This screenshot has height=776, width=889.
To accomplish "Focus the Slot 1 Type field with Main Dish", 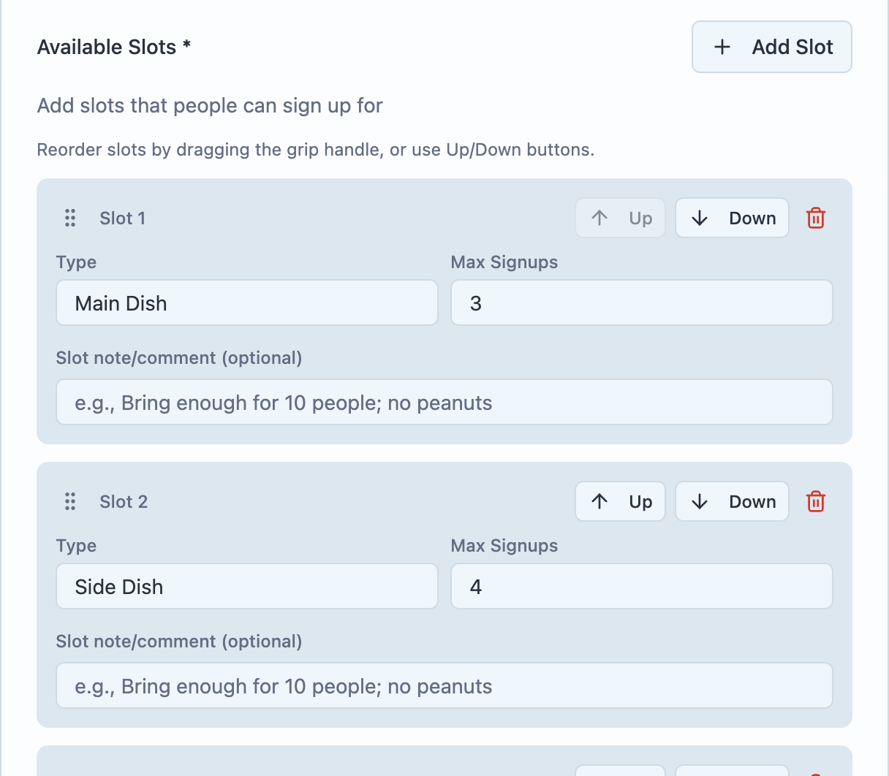I will 247,303.
